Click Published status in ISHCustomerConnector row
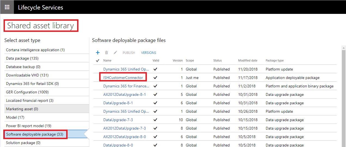Image resolution: width=346 pixels, height=147 pixels. click(x=221, y=78)
